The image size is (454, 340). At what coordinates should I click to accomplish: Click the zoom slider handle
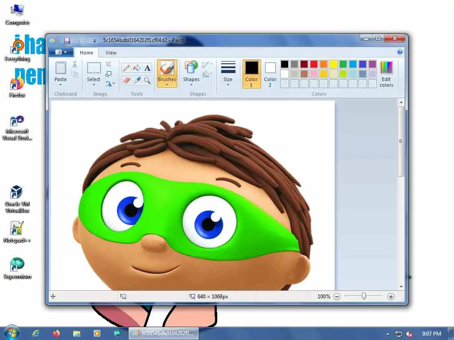(364, 296)
